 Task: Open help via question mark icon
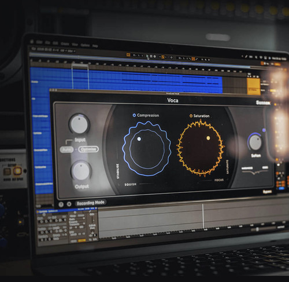(61, 204)
